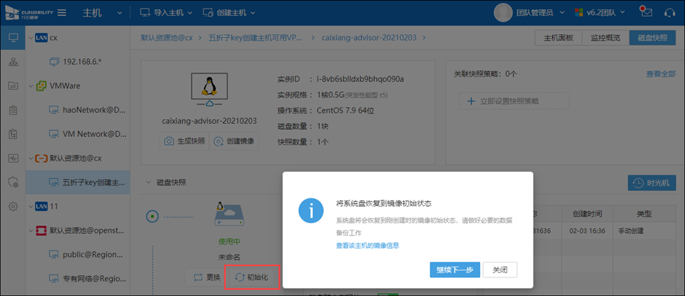Open the 创建主机 dropdown menu
Viewport: 685px width, 296px height.
[x=228, y=13]
